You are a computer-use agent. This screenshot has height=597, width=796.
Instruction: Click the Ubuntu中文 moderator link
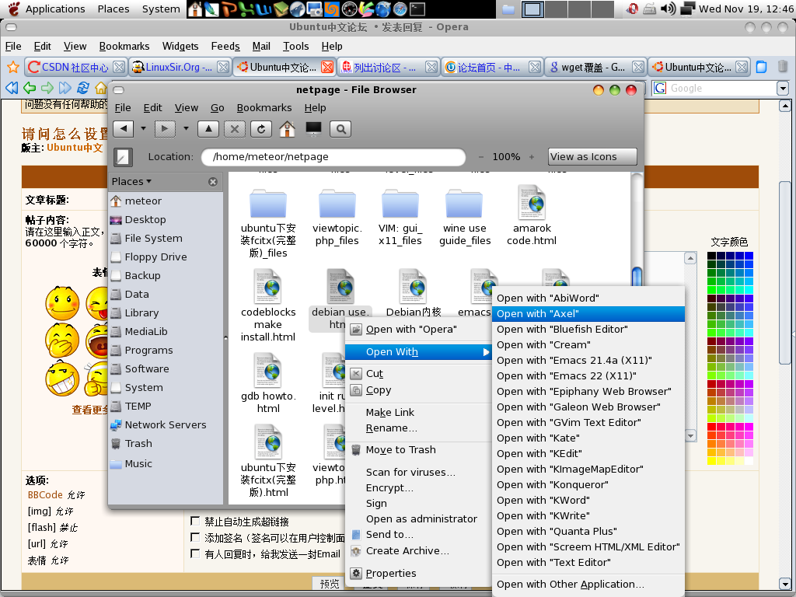click(75, 148)
